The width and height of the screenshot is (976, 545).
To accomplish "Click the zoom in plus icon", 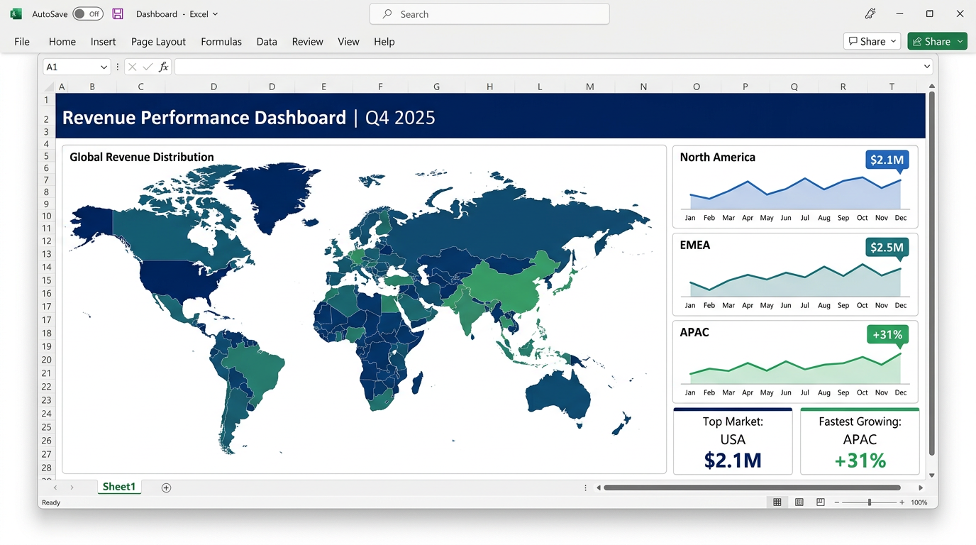I will tap(902, 502).
